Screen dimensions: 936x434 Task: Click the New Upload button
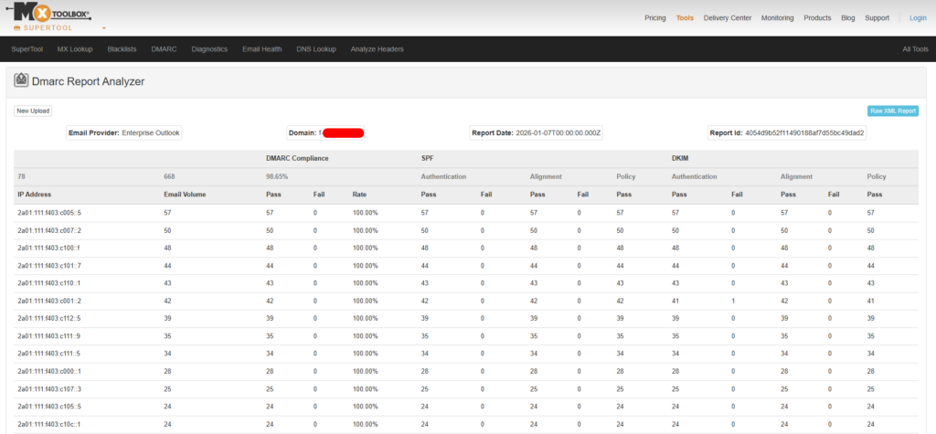coord(33,111)
